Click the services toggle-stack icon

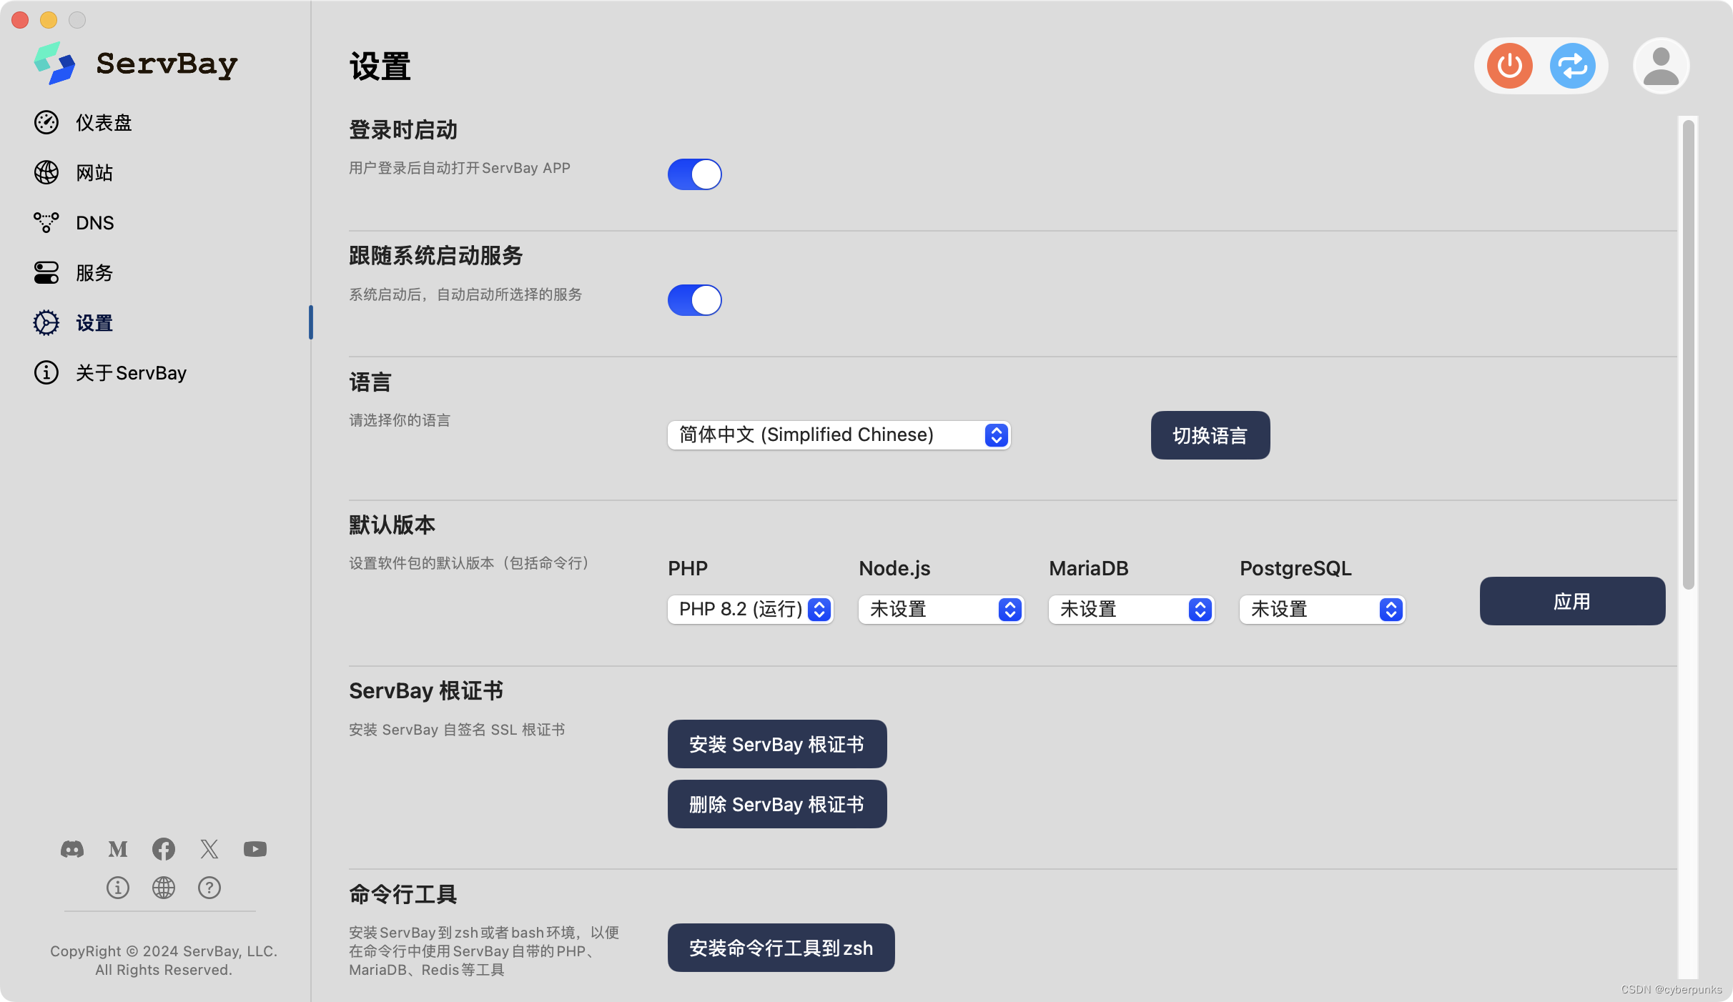coord(46,272)
